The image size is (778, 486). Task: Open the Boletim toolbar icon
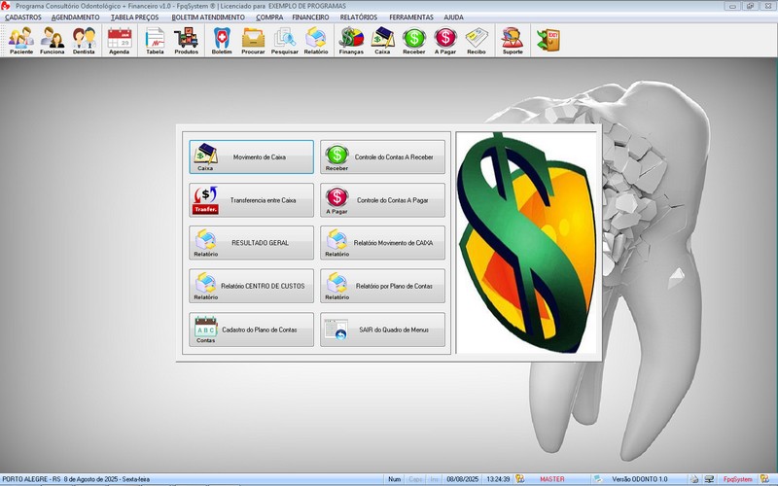click(222, 40)
